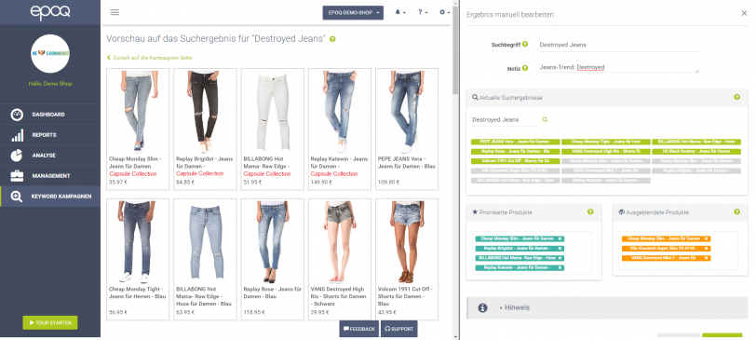Image resolution: width=756 pixels, height=340 pixels.
Task: Click the Keyword Kampagnen magnifier icon
Action: point(17,197)
